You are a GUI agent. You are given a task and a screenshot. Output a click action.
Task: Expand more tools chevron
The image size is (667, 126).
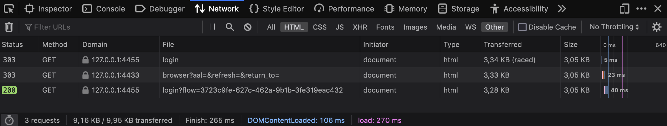pos(562,9)
